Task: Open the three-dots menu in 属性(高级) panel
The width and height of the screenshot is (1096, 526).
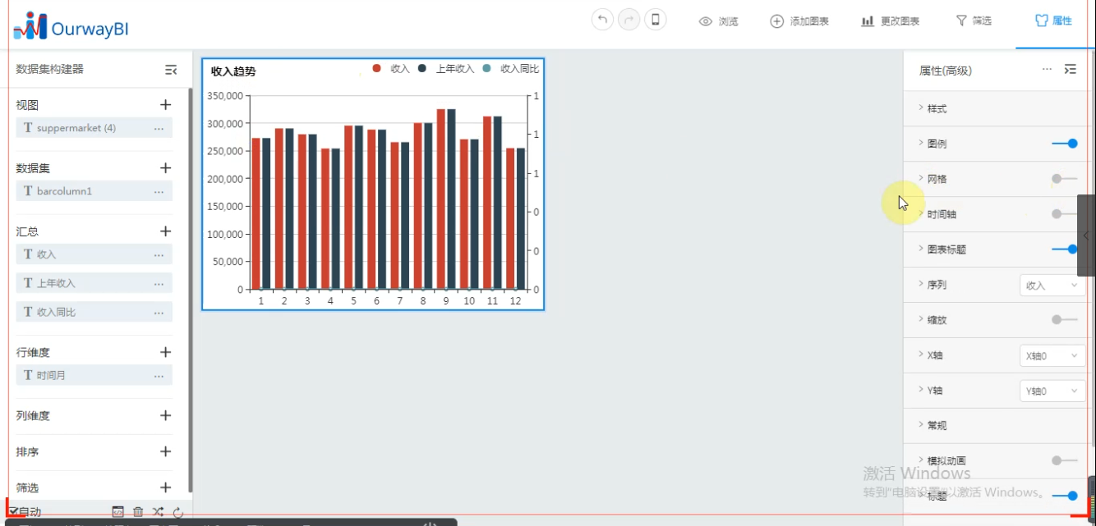Action: coord(1047,70)
